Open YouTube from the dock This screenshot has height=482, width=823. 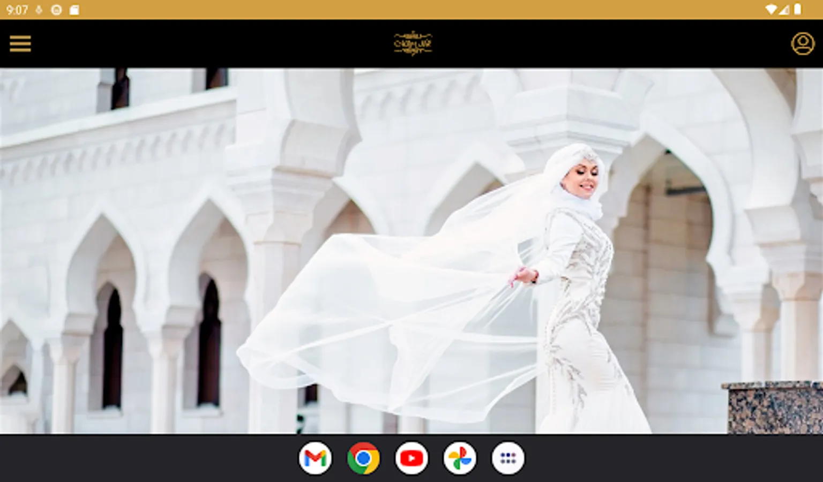[x=411, y=458]
